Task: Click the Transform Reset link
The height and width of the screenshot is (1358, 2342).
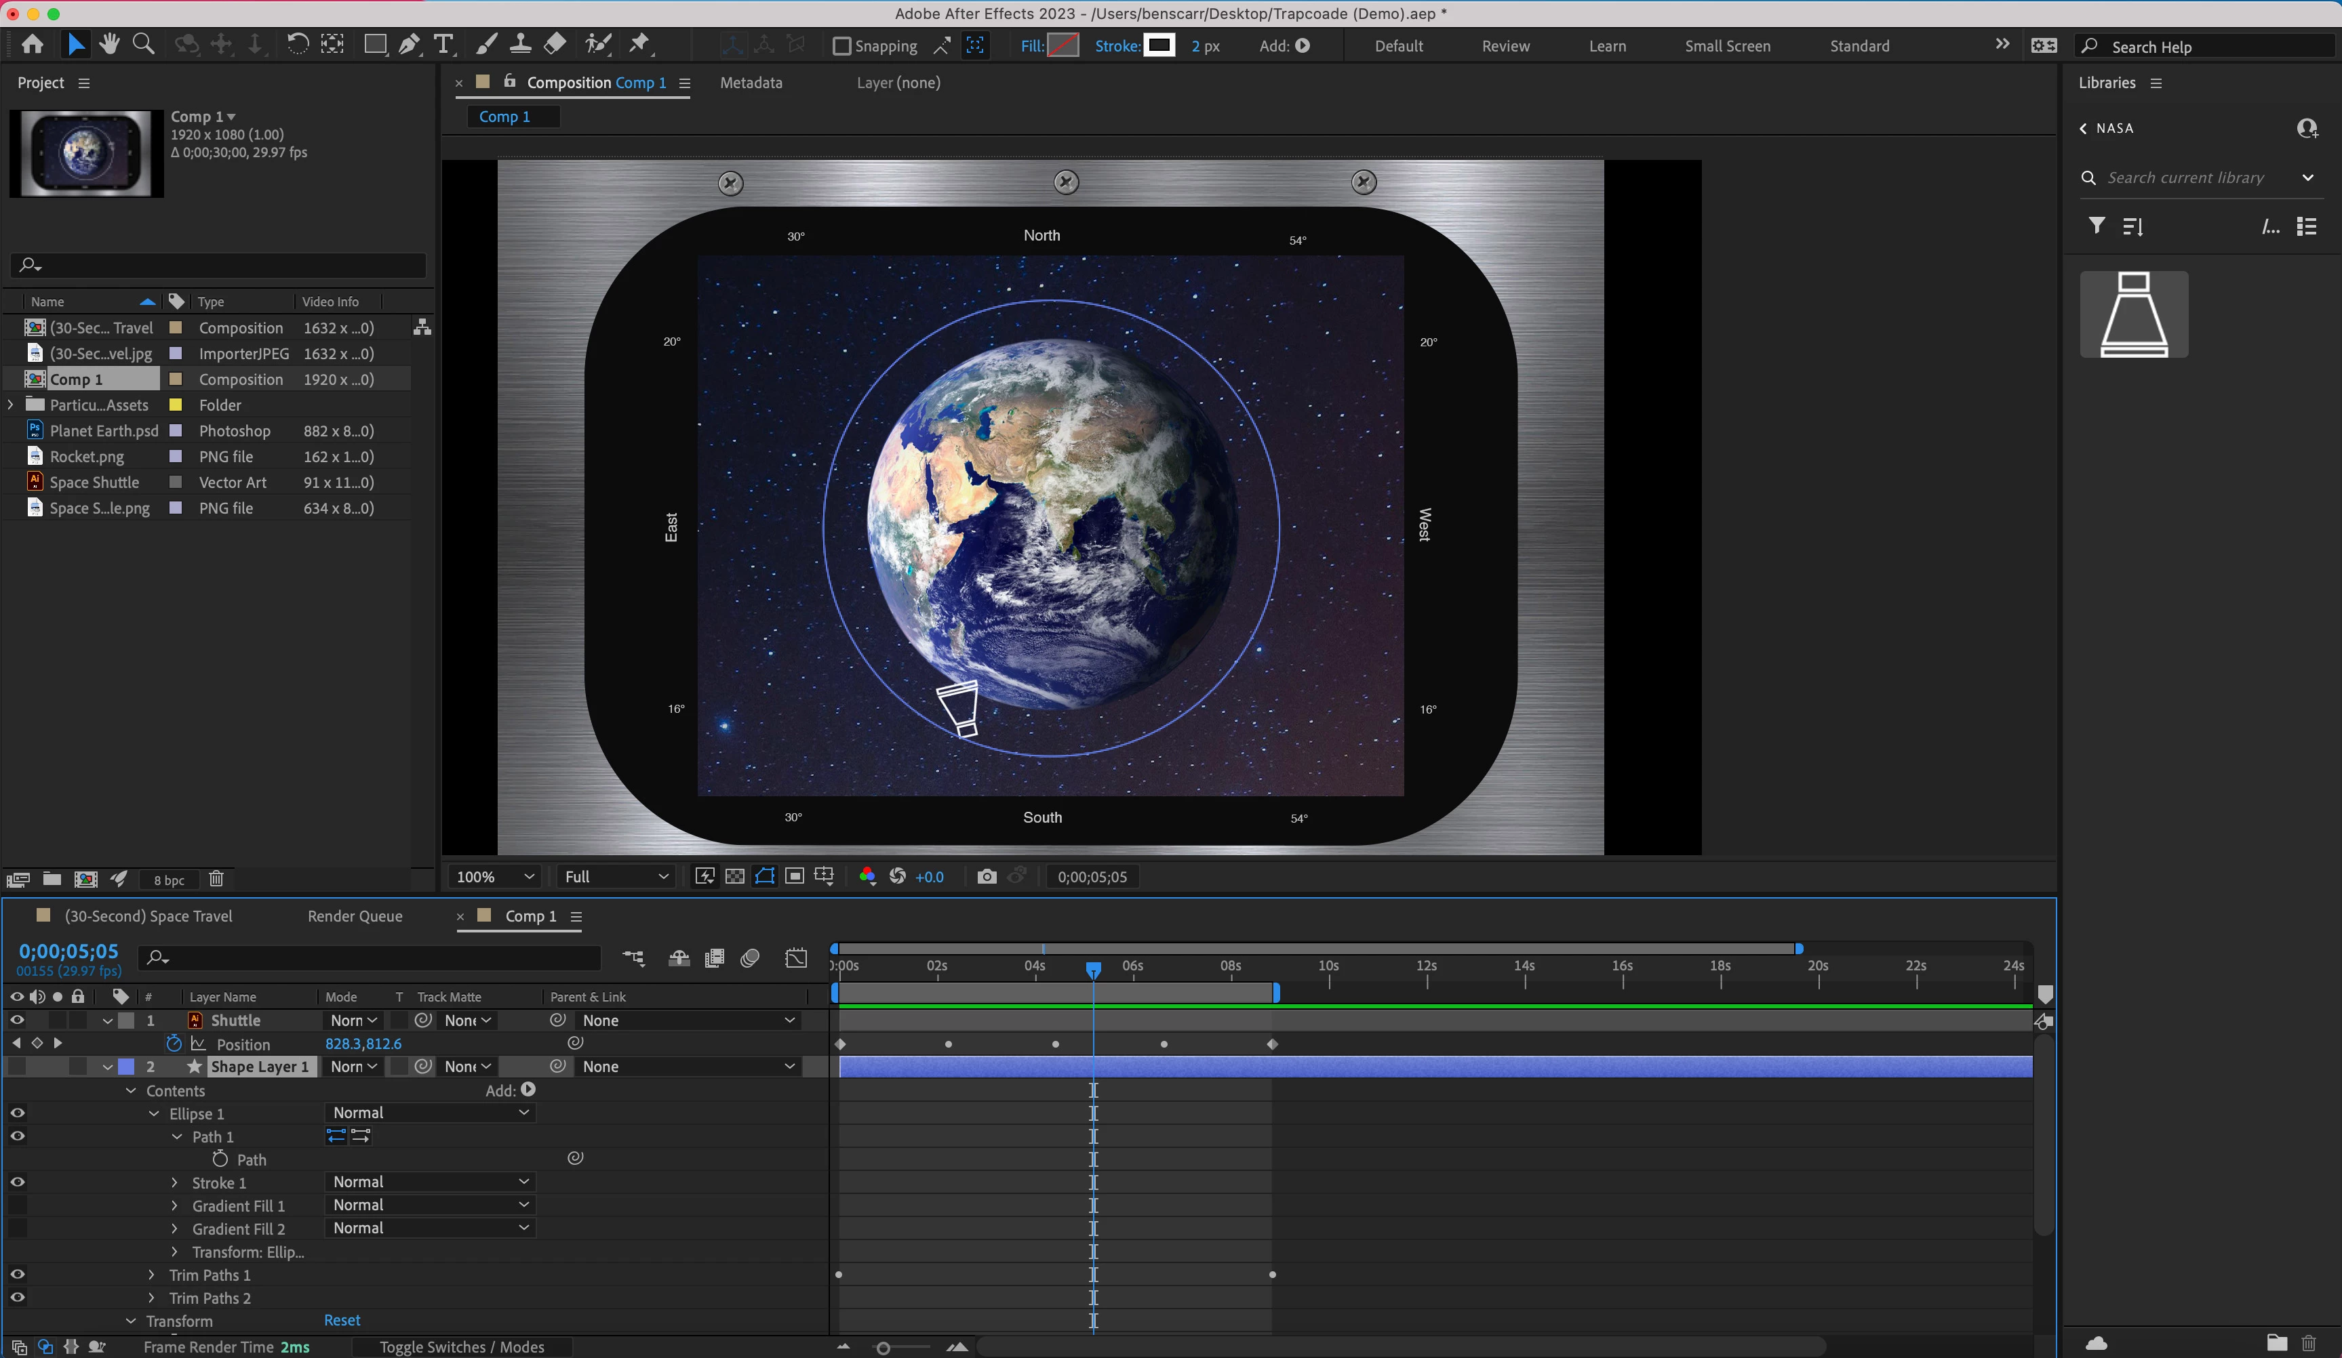Action: [x=342, y=1320]
